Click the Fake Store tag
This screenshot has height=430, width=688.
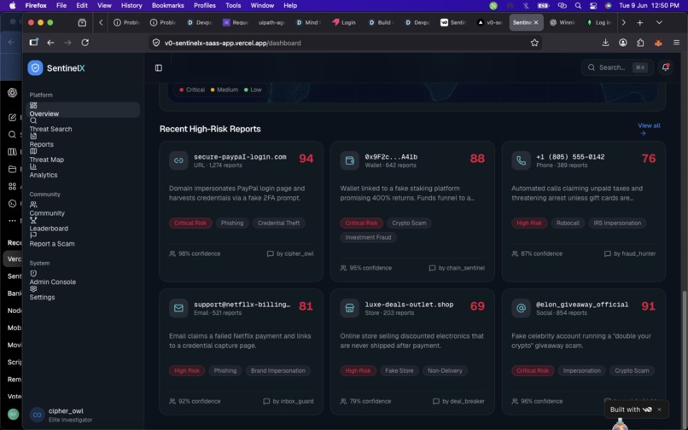[399, 371]
